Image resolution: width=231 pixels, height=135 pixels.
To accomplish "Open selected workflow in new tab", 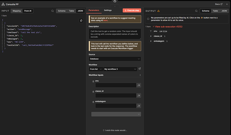I will pos(140,69).
